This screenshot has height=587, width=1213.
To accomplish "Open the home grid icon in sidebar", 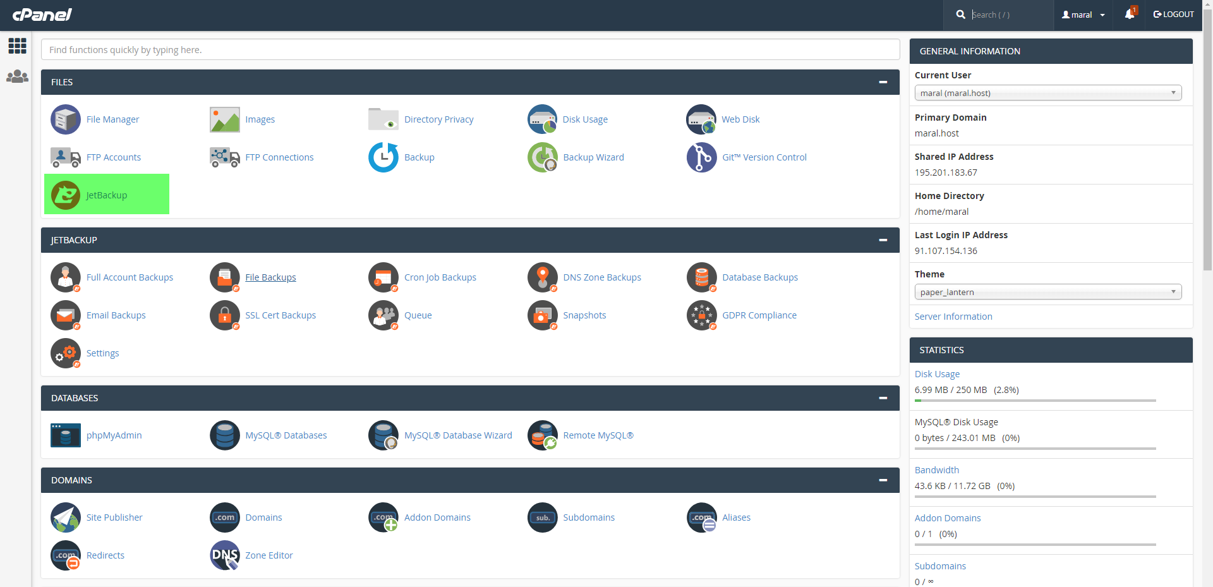I will (17, 45).
